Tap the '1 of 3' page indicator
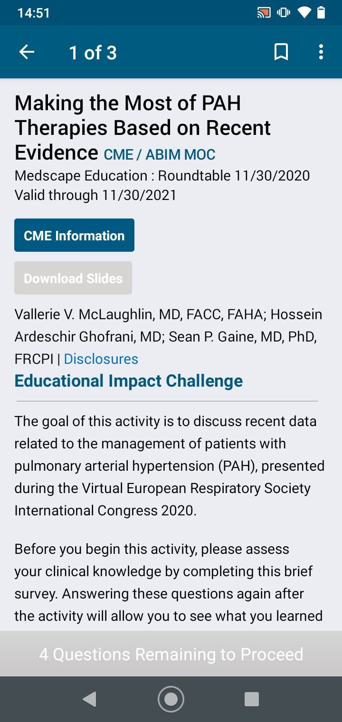 pos(93,53)
